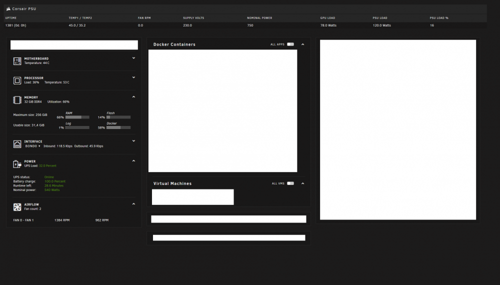This screenshot has height=285, width=500.
Task: Click the Memory module icon
Action: [x=17, y=100]
